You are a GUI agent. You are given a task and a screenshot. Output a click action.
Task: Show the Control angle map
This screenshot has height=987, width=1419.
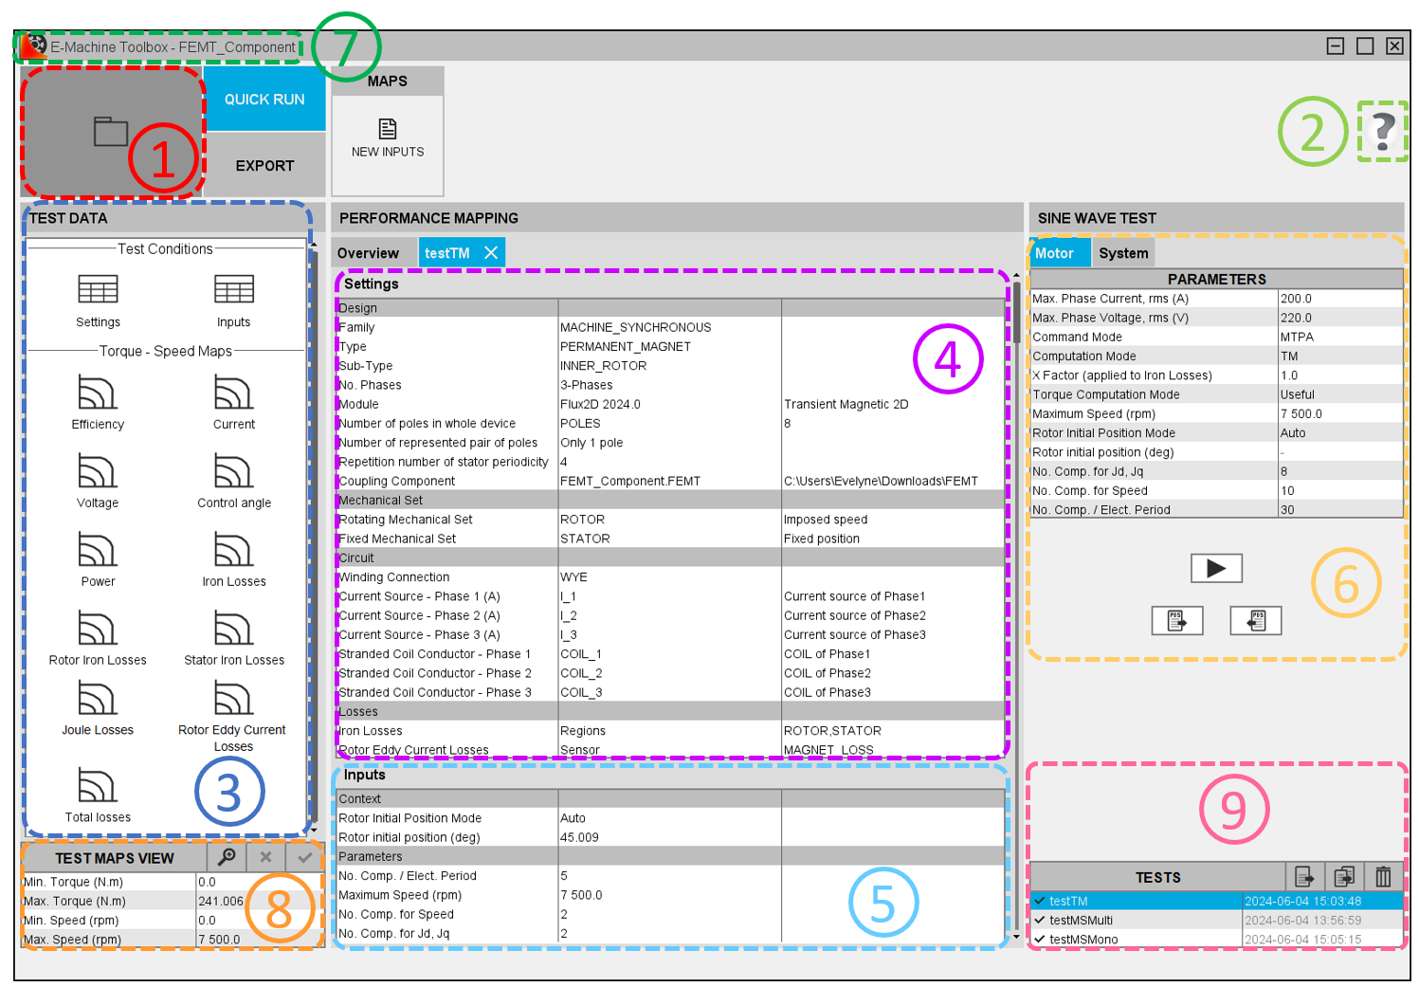[x=233, y=471]
